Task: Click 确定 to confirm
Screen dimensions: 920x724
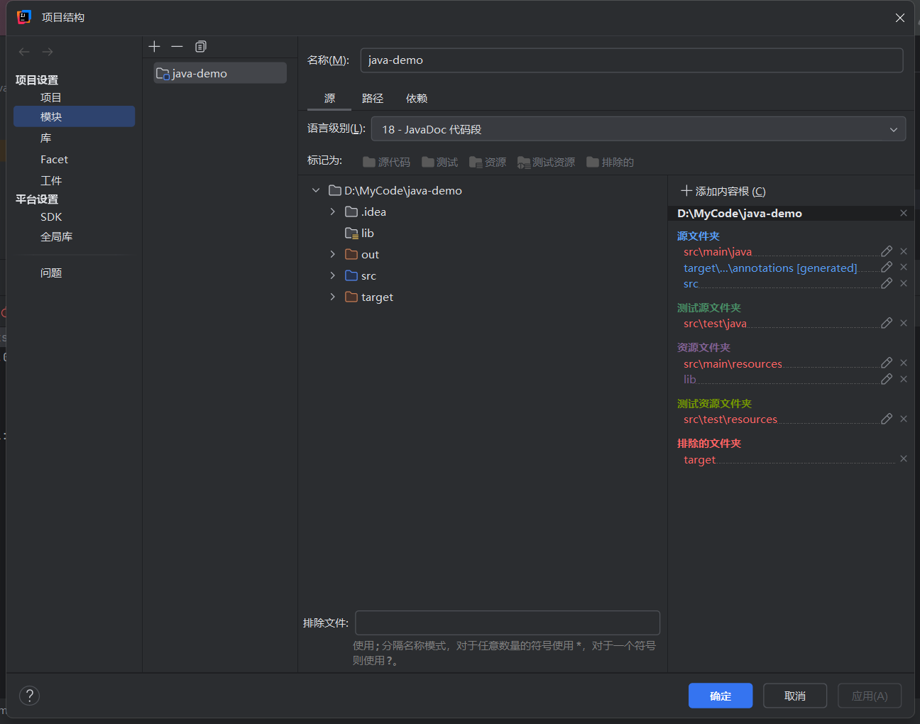Action: pos(721,696)
